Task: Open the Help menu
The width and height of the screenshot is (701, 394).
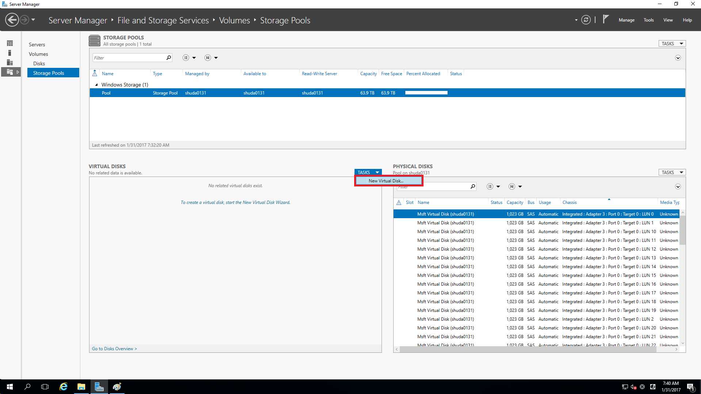Action: (687, 20)
